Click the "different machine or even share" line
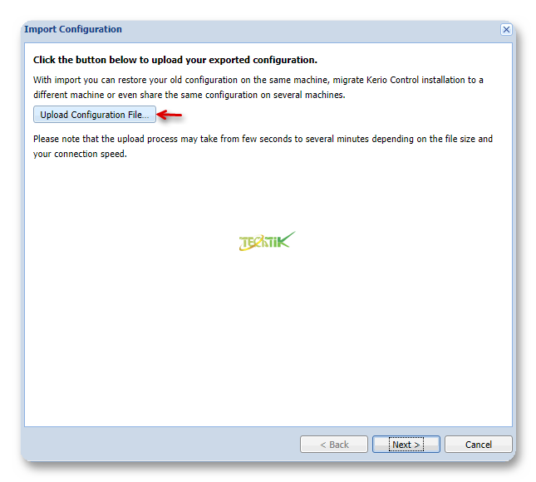 click(x=189, y=95)
